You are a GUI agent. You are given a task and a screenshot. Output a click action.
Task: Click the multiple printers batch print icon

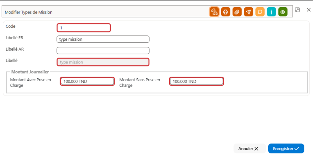coord(214,12)
